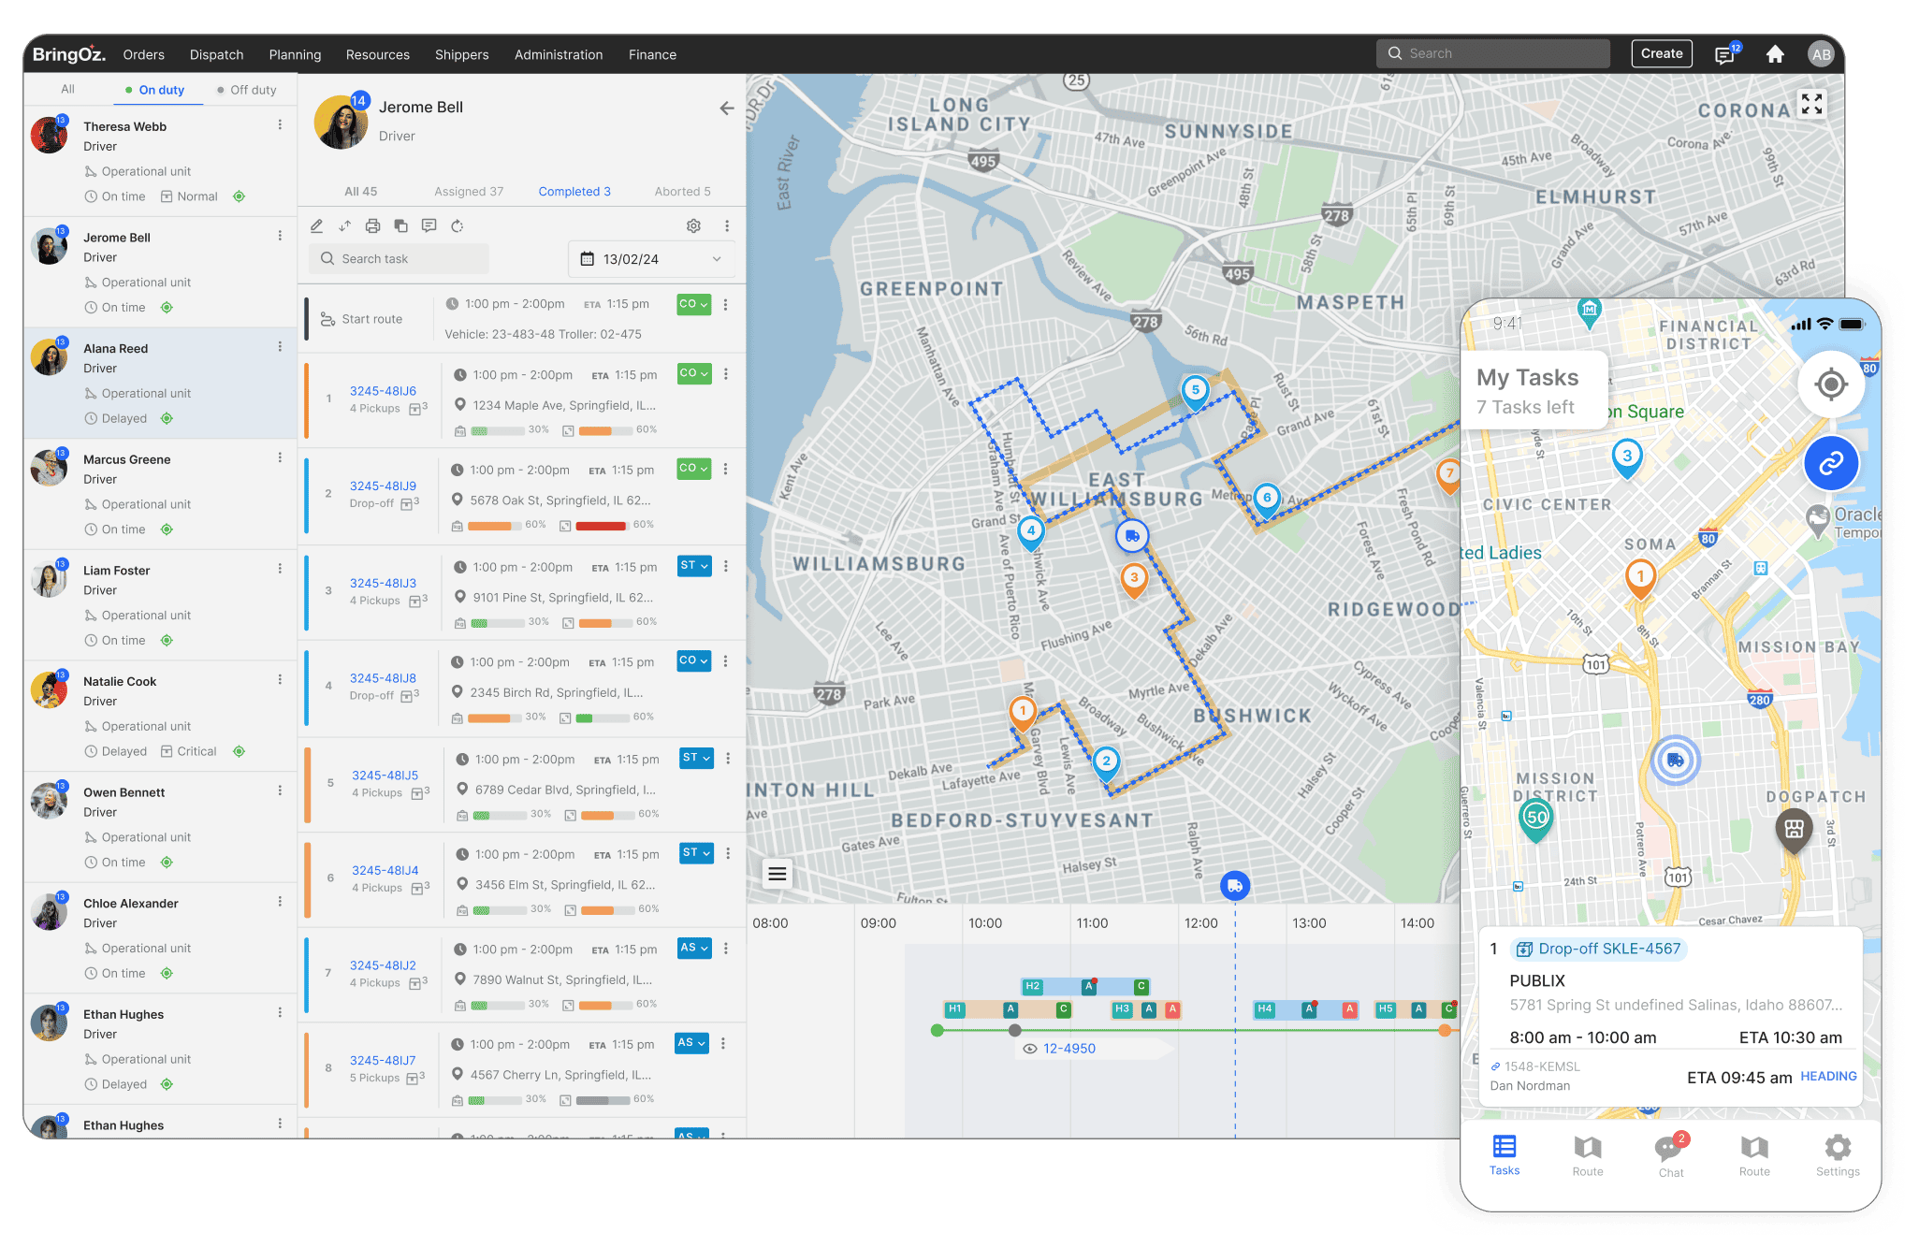The height and width of the screenshot is (1247, 1919).
Task: Open ST status dropdown on task 3245-48IJ3
Action: [x=695, y=566]
